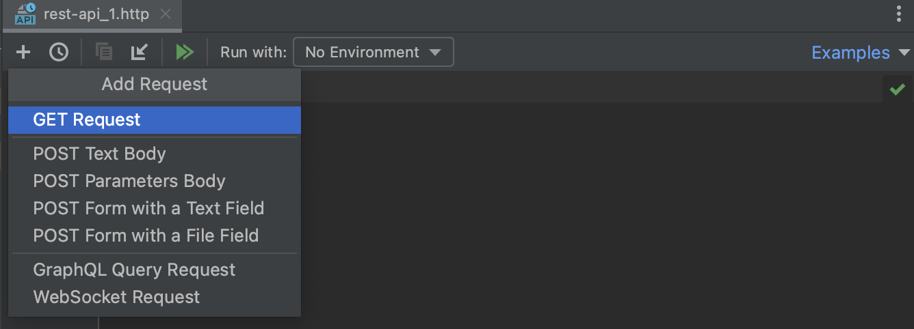The height and width of the screenshot is (329, 914).
Task: Open the request history clock icon
Action: 59,52
